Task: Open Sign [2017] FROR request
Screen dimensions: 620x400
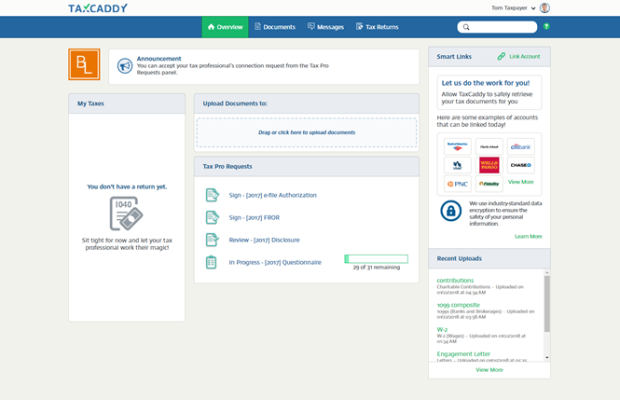Action: pyautogui.click(x=254, y=218)
